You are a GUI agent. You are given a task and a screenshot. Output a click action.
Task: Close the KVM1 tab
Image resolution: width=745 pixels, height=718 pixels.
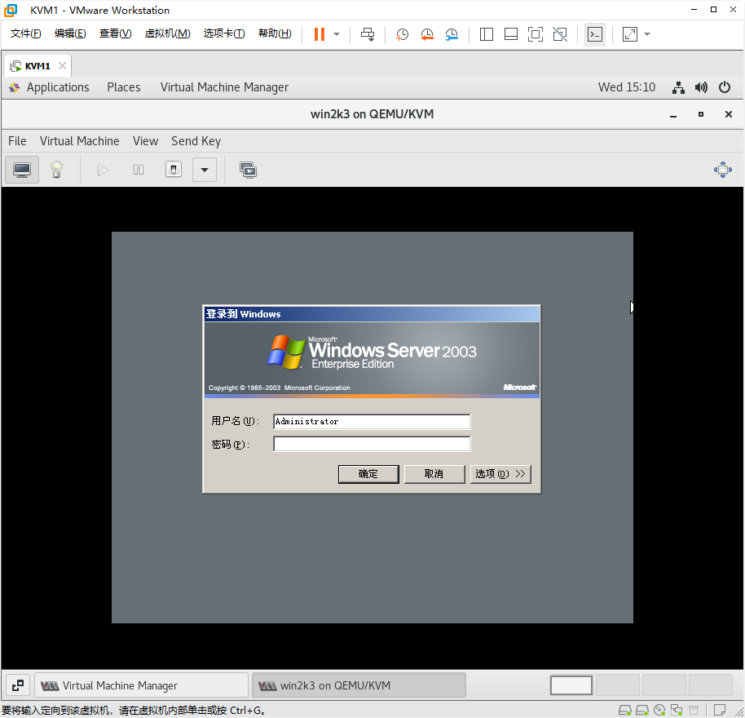(x=62, y=66)
